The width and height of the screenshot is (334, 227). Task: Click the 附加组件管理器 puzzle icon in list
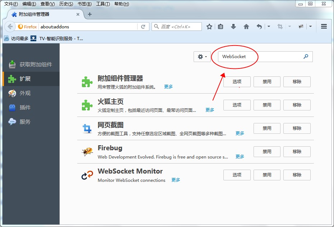click(87, 82)
